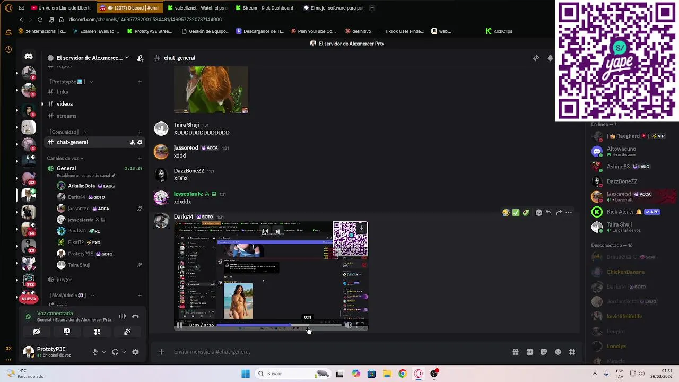Open soundboard in voice panel
Image resolution: width=679 pixels, height=382 pixels.
coord(127,332)
